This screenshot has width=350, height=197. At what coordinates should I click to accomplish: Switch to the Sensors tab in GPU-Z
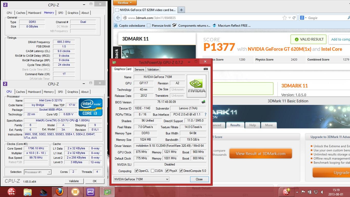[x=139, y=69]
